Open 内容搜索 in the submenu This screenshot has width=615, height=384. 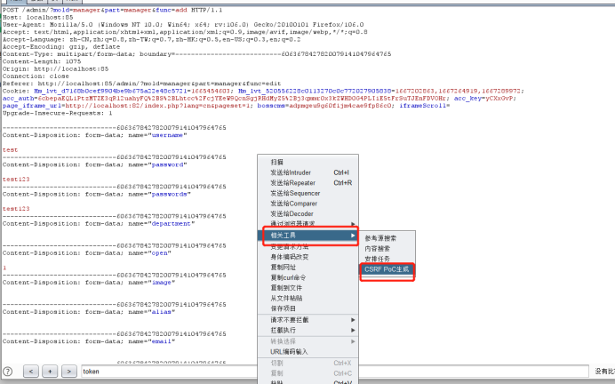tap(387, 248)
